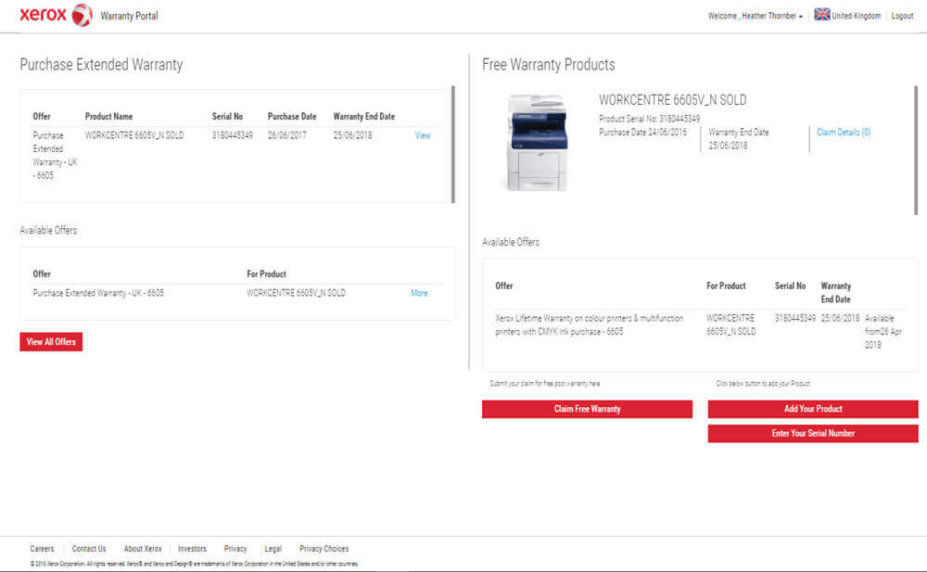This screenshot has height=572, width=927.
Task: View the purchased extended warranty row
Action: (422, 135)
